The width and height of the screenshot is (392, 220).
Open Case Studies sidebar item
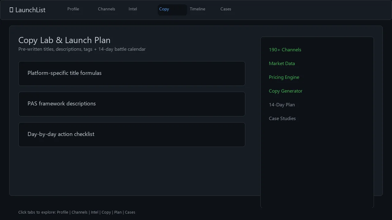click(282, 119)
